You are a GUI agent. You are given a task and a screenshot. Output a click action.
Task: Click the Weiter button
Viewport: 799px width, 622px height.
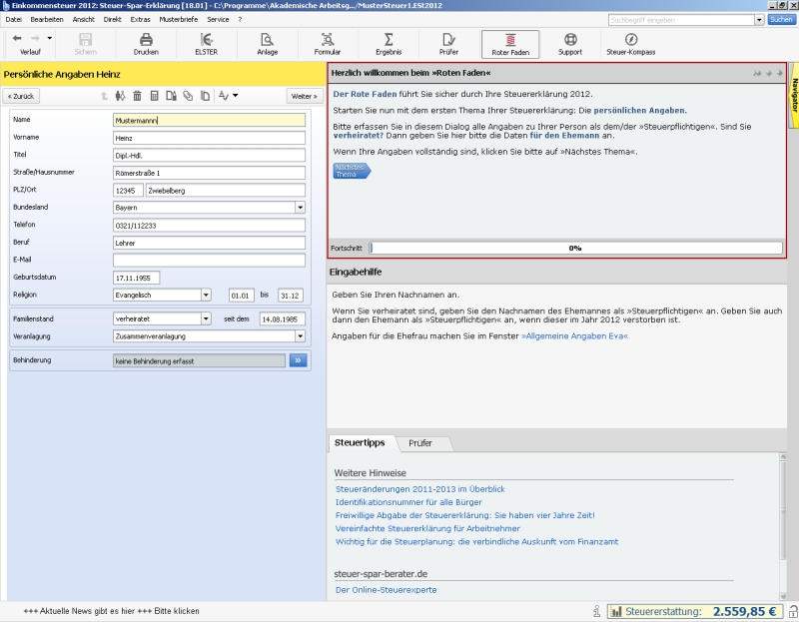pos(305,96)
